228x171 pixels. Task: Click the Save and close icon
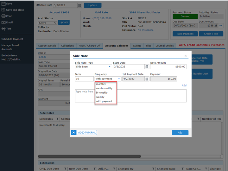click(3, 10)
